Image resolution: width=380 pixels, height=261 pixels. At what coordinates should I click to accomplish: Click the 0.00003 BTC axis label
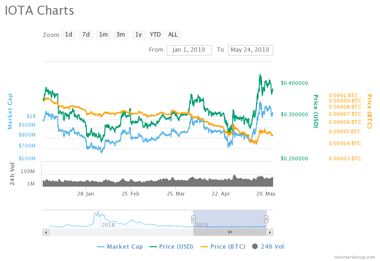[x=345, y=158]
